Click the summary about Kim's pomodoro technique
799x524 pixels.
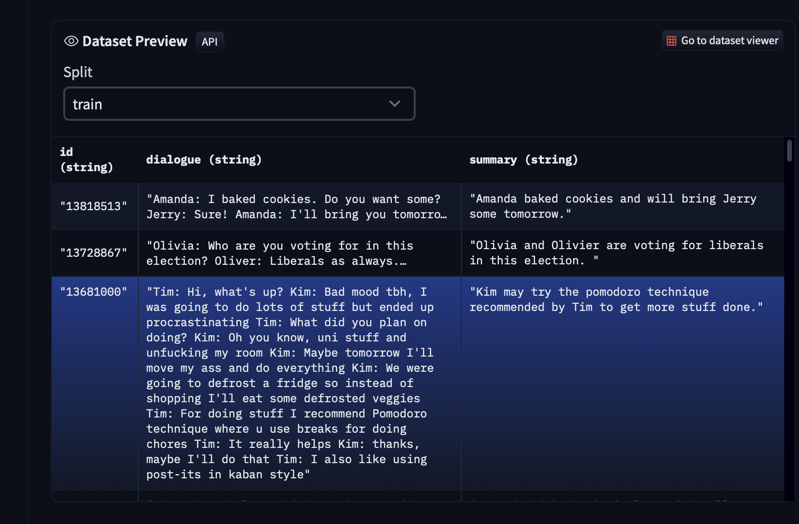[x=616, y=300]
